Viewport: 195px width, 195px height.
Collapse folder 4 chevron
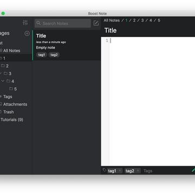3,81
